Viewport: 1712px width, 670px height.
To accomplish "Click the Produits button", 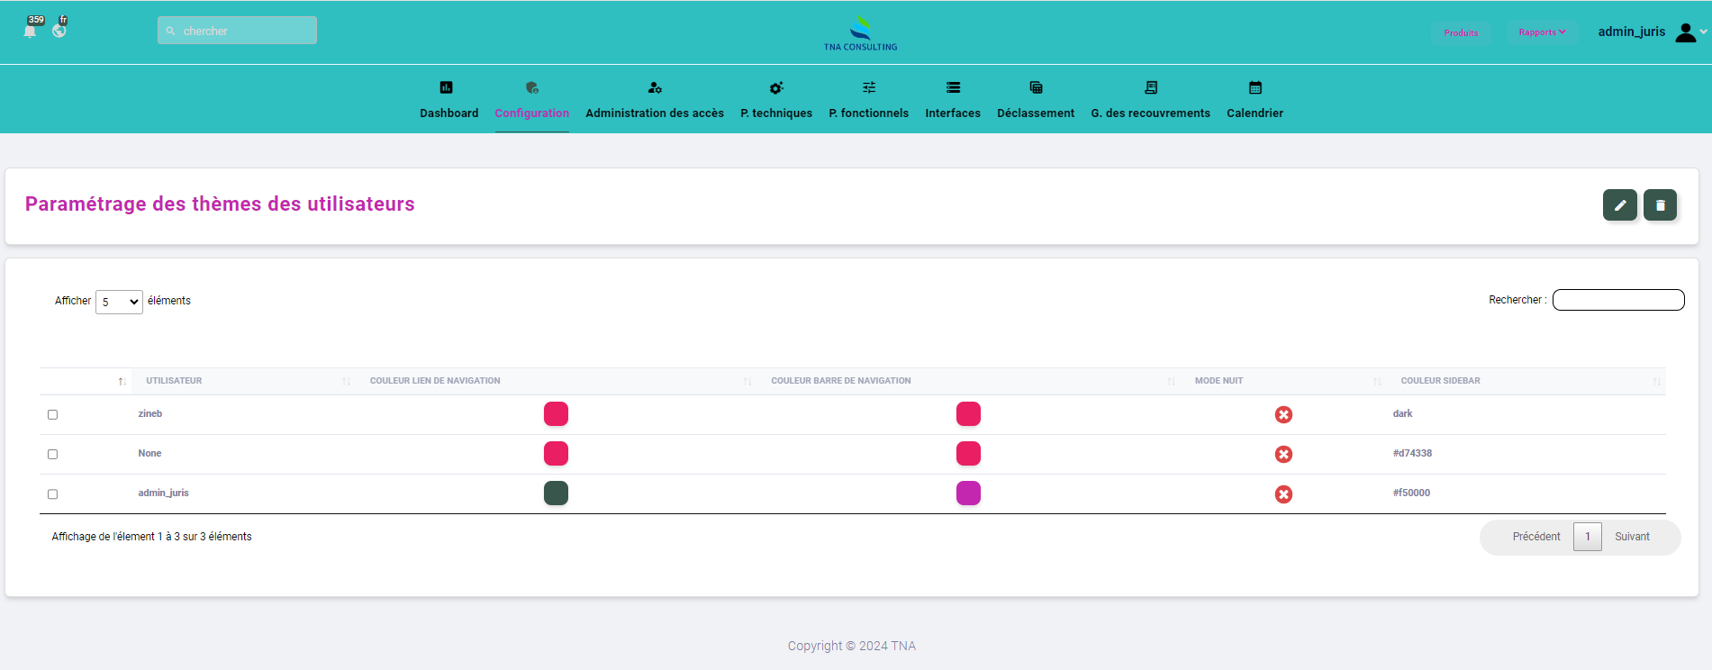I will 1461,32.
